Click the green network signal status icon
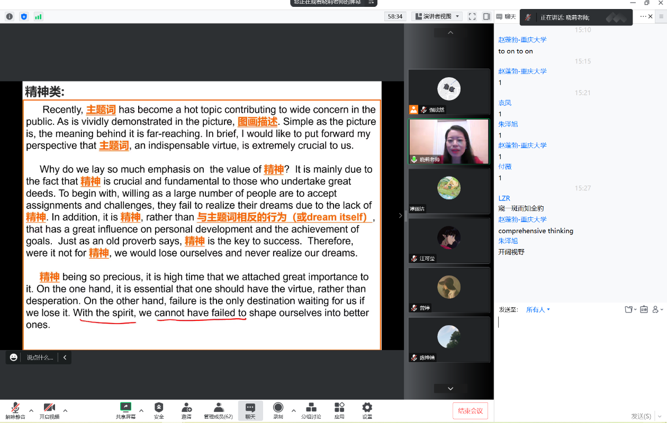The width and height of the screenshot is (667, 423). [38, 16]
